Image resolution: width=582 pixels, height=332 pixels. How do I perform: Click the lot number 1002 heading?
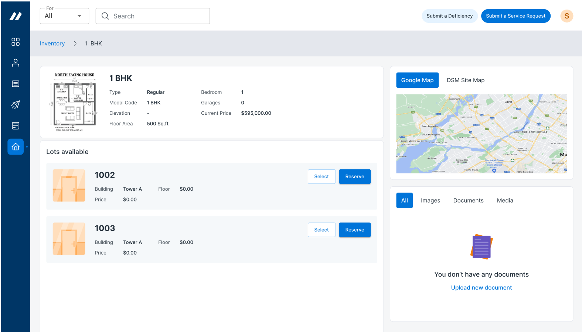(105, 175)
